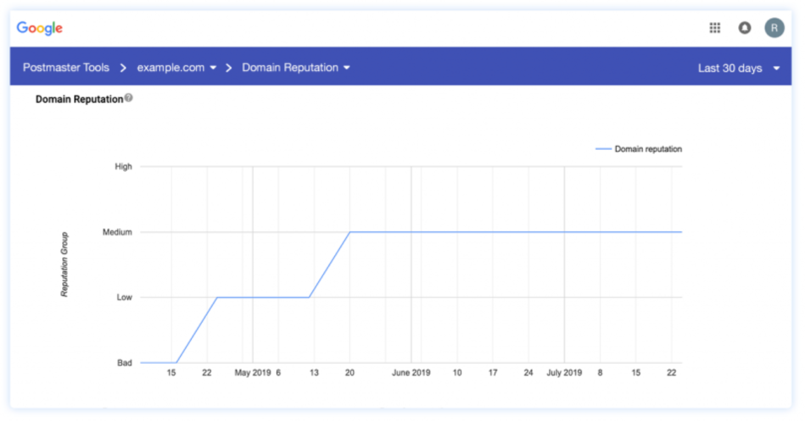This screenshot has width=805, height=421.
Task: Click the Domain Reputation page heading
Action: [x=79, y=99]
